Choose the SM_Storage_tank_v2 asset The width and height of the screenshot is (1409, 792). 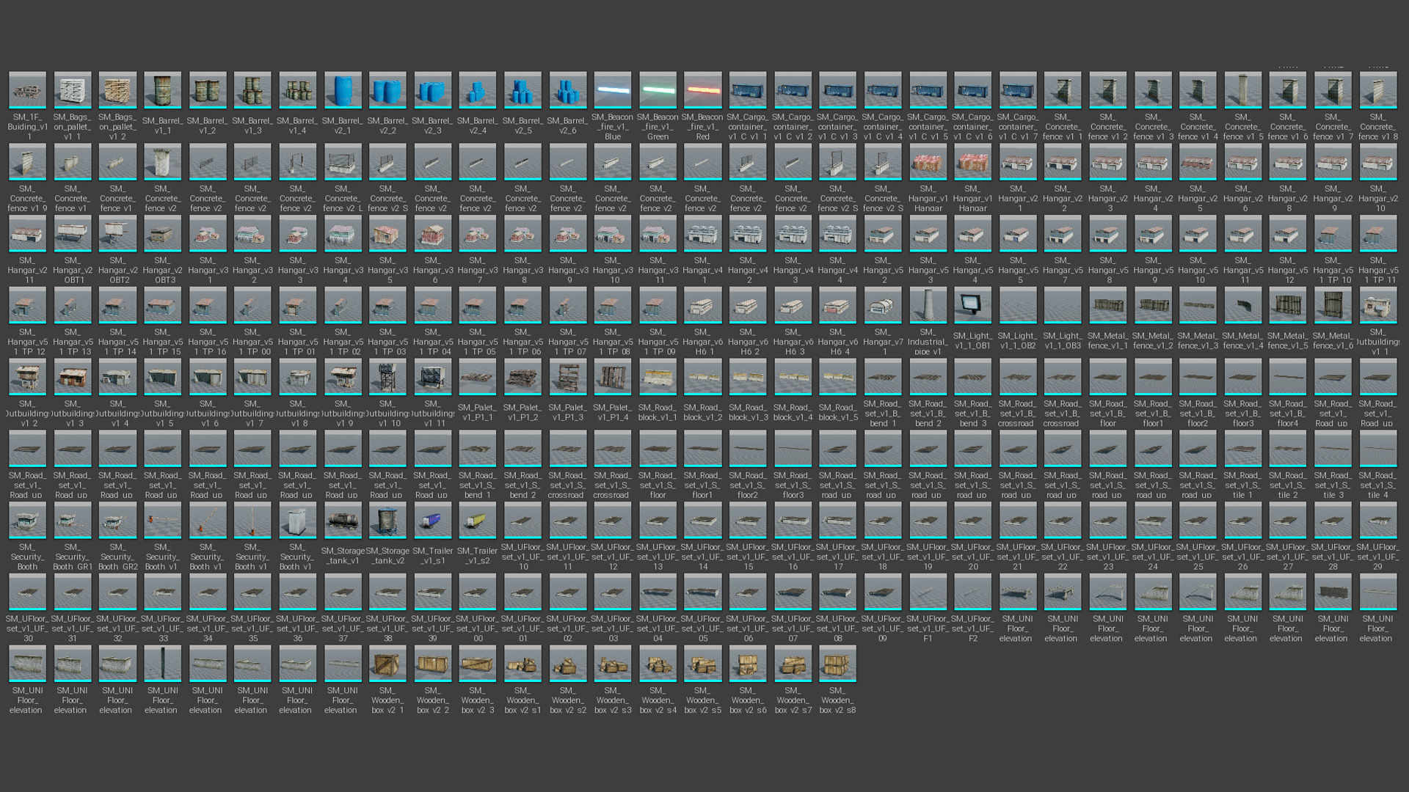click(387, 521)
